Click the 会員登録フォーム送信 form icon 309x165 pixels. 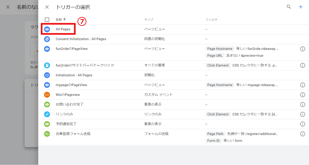[47, 134]
